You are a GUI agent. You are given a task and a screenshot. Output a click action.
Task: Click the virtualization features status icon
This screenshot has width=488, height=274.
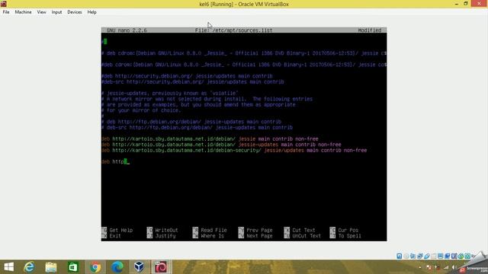tap(454, 256)
